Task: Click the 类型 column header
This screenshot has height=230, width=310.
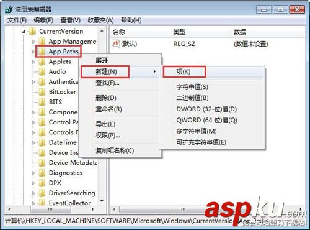Action: 200,32
